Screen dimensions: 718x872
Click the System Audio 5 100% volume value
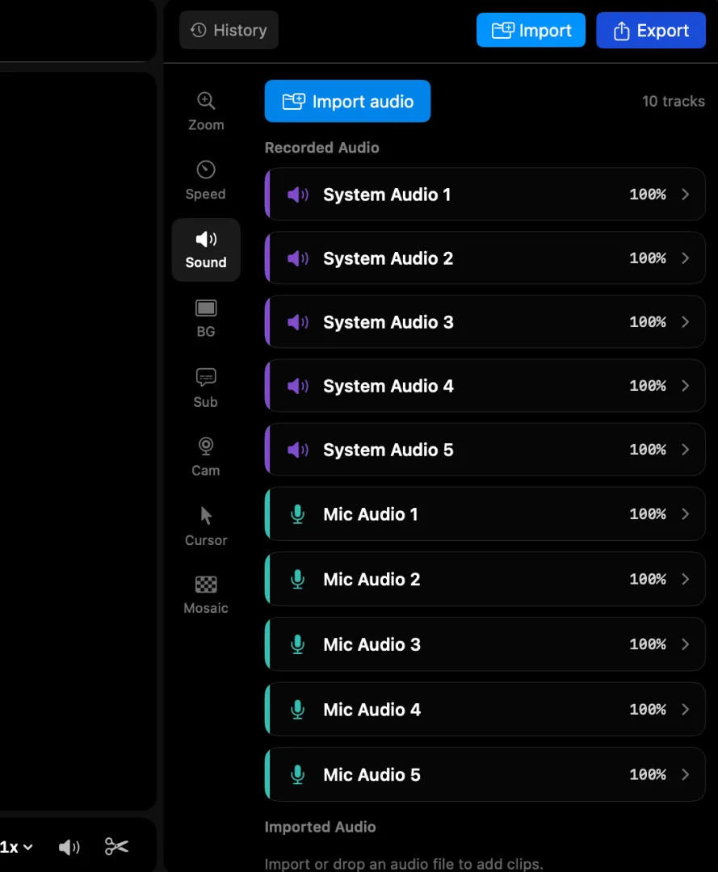click(x=648, y=450)
